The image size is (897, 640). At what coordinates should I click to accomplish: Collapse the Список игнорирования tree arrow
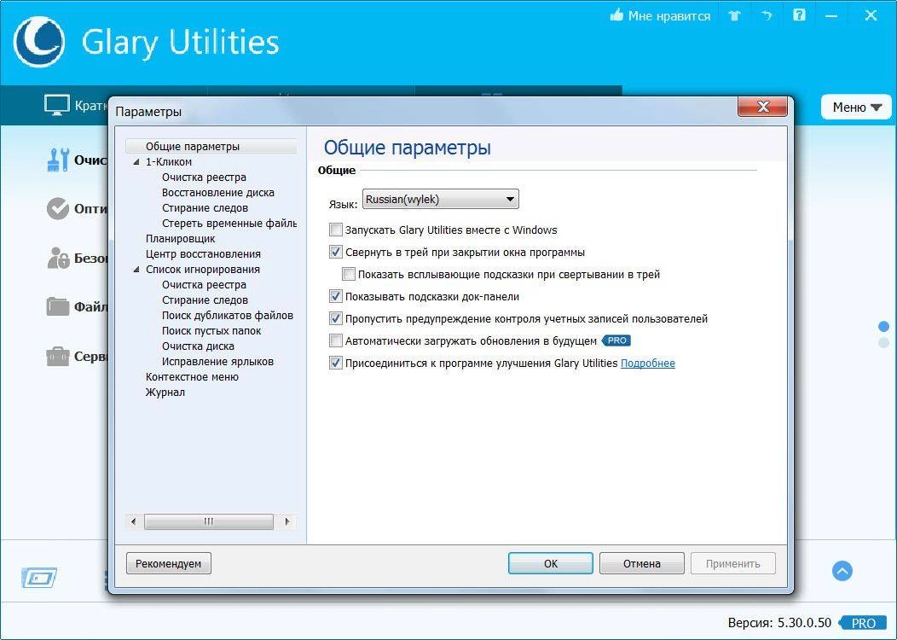(x=136, y=270)
